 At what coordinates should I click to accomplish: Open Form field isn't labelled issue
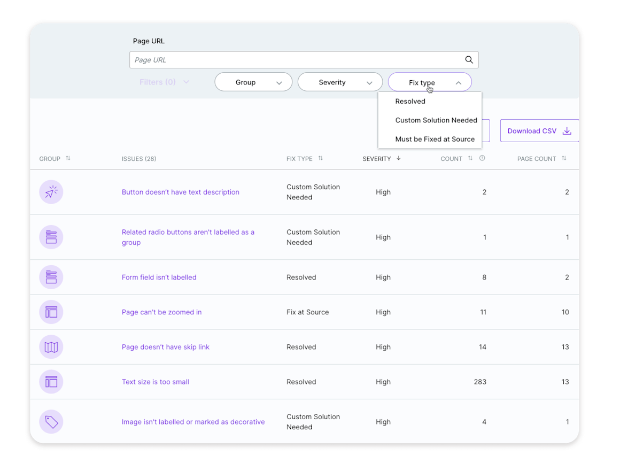tap(159, 277)
